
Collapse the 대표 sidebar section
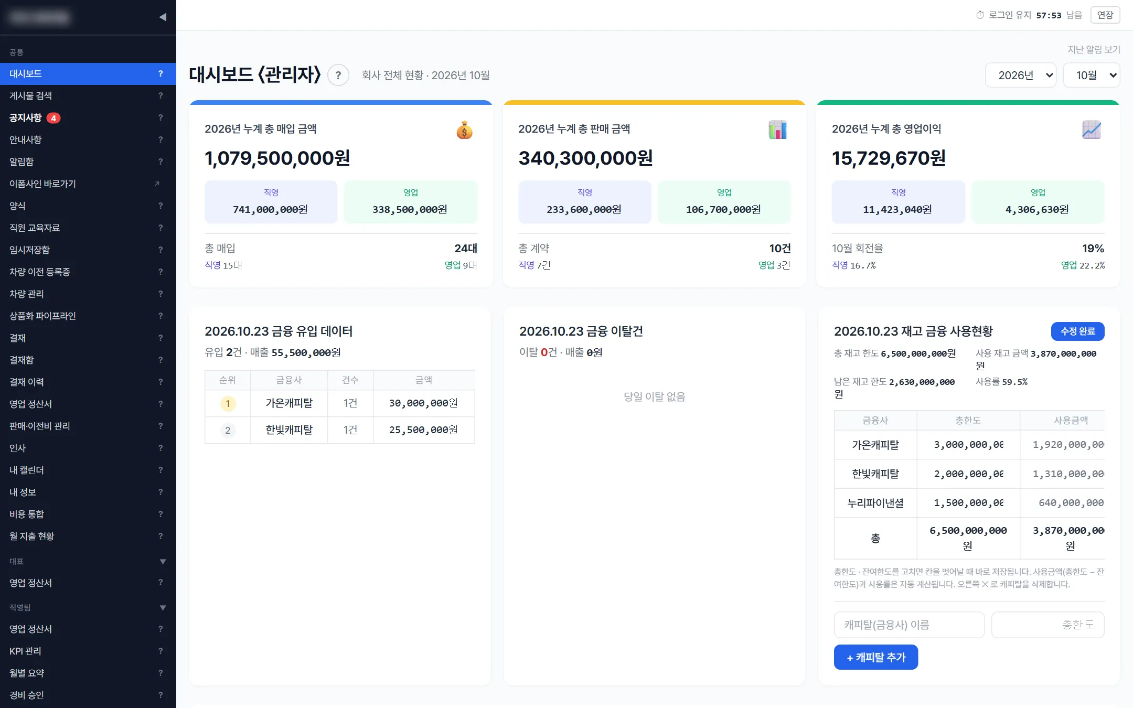click(163, 561)
